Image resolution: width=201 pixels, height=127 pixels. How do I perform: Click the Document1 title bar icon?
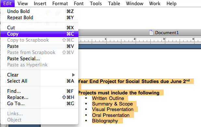pos(151,33)
